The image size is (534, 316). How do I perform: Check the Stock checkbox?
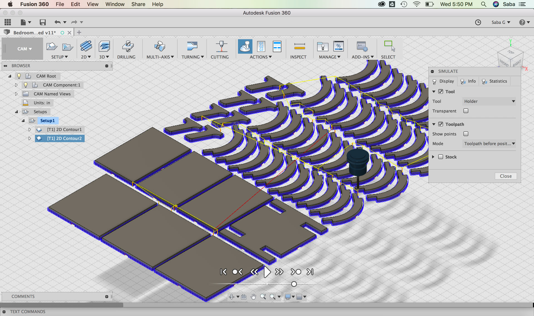[441, 157]
